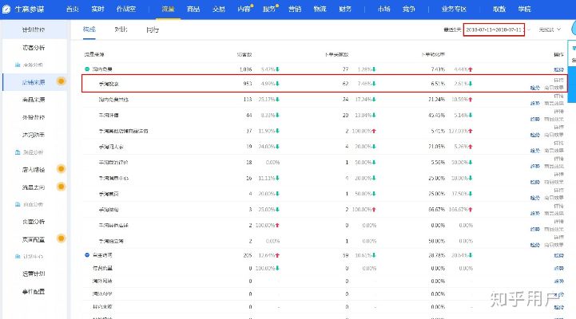Open 交易 in the top navigation

click(x=219, y=9)
